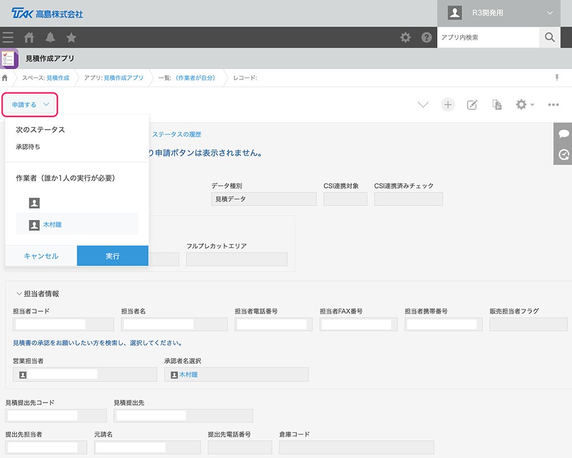572x458 pixels.
Task: Click the 担当者携帯番号 field
Action: [444, 324]
